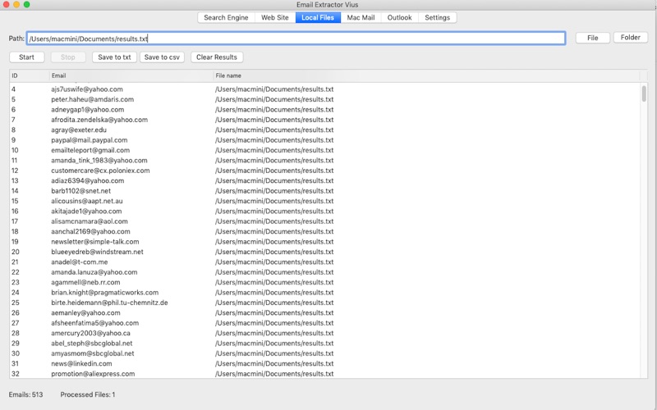The image size is (657, 410).
Task: Select the row with paypal@mail.paypal.com
Action: (325, 140)
